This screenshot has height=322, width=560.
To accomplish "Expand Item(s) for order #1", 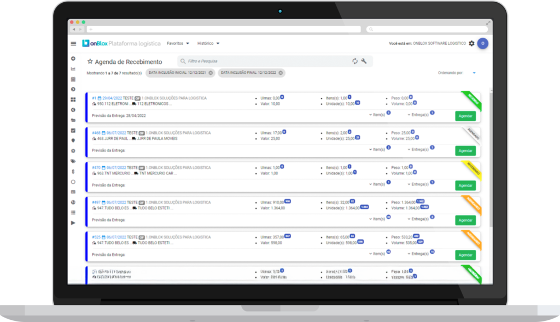I will [x=376, y=115].
